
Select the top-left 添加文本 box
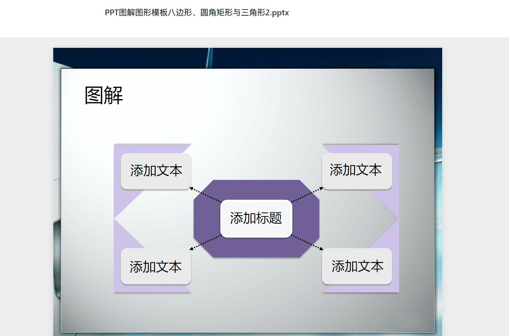[156, 171]
